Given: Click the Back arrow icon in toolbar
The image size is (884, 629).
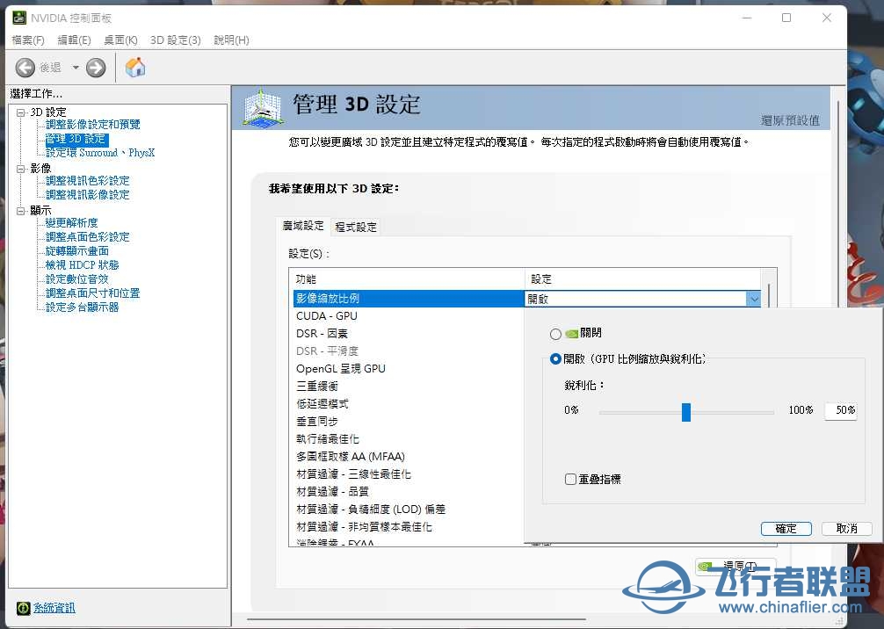Looking at the screenshot, I should (25, 69).
